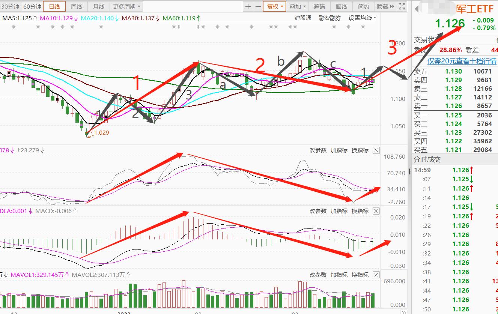Viewport: 498px width, 314px height.
Task: Click the 买三 order book row
Action: [x=455, y=132]
